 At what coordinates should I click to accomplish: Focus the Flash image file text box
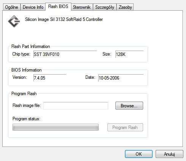[x=76, y=106]
